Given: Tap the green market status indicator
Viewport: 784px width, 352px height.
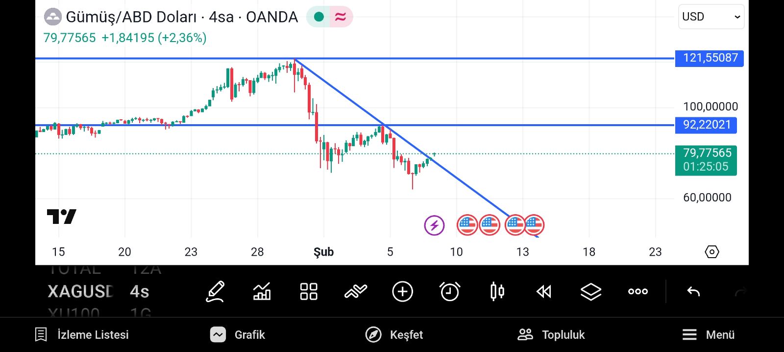Looking at the screenshot, I should 319,17.
